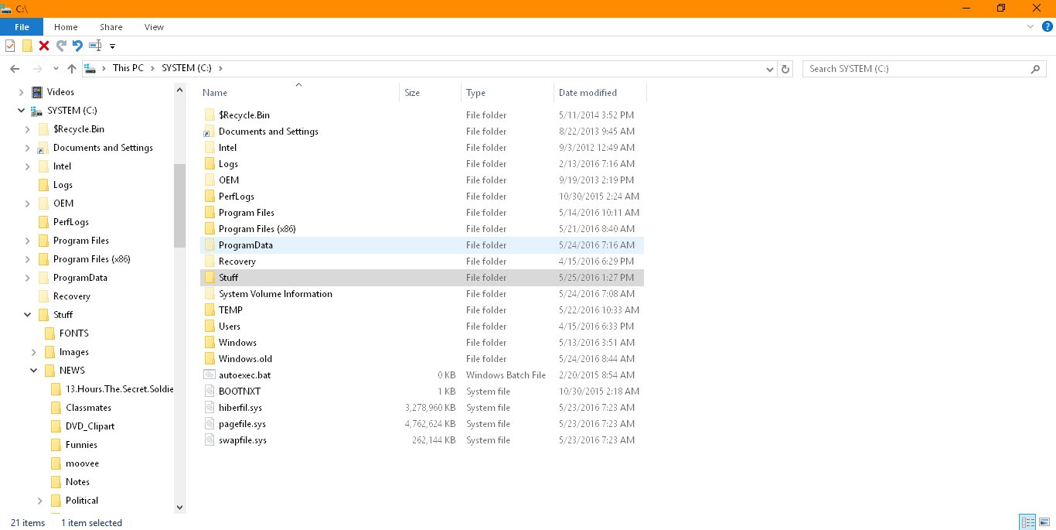Open the File menu
This screenshot has height=530, width=1056.
click(22, 27)
